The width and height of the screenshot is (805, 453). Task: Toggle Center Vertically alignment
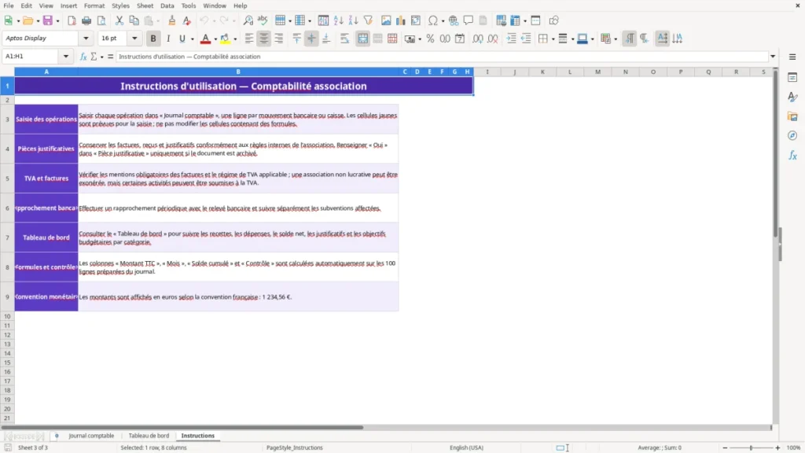coord(311,39)
